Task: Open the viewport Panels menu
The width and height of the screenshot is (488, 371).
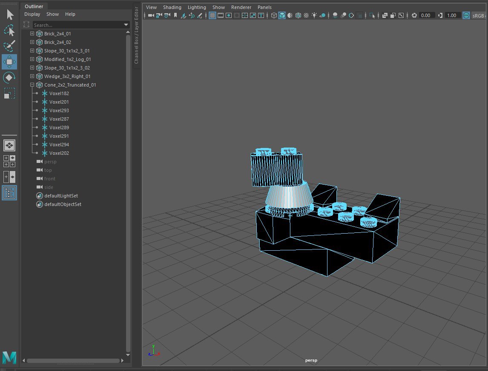Action: 264,7
